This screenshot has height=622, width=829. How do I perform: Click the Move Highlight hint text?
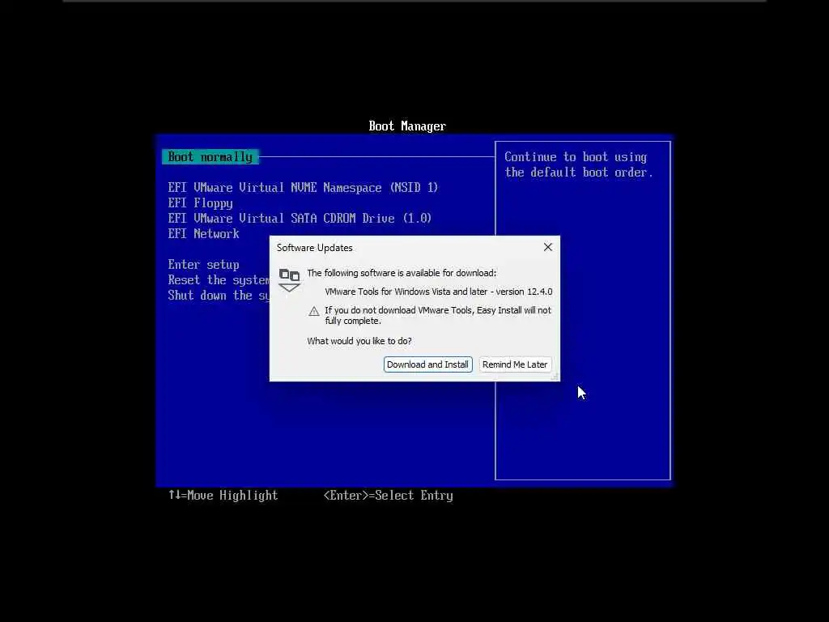tap(223, 496)
